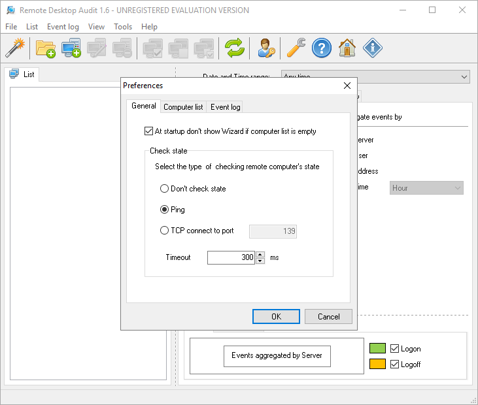Click the green refresh arrows icon
Screen dimensions: 478x405
click(235, 48)
